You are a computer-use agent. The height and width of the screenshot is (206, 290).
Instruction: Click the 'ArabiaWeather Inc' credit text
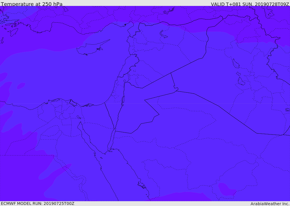[x=270, y=204]
